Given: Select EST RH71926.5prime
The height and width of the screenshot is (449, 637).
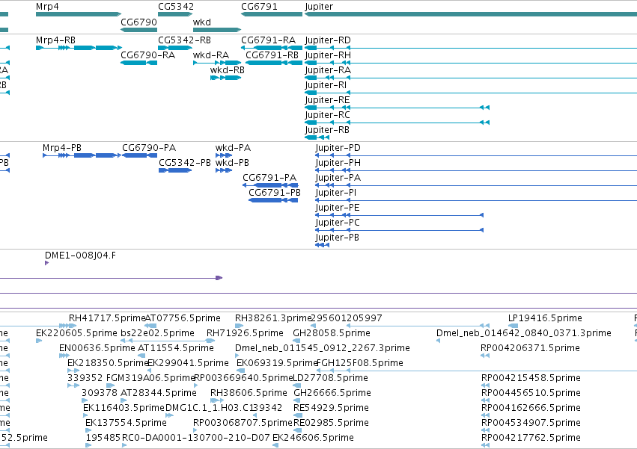Looking at the screenshot, I should pos(245,333).
